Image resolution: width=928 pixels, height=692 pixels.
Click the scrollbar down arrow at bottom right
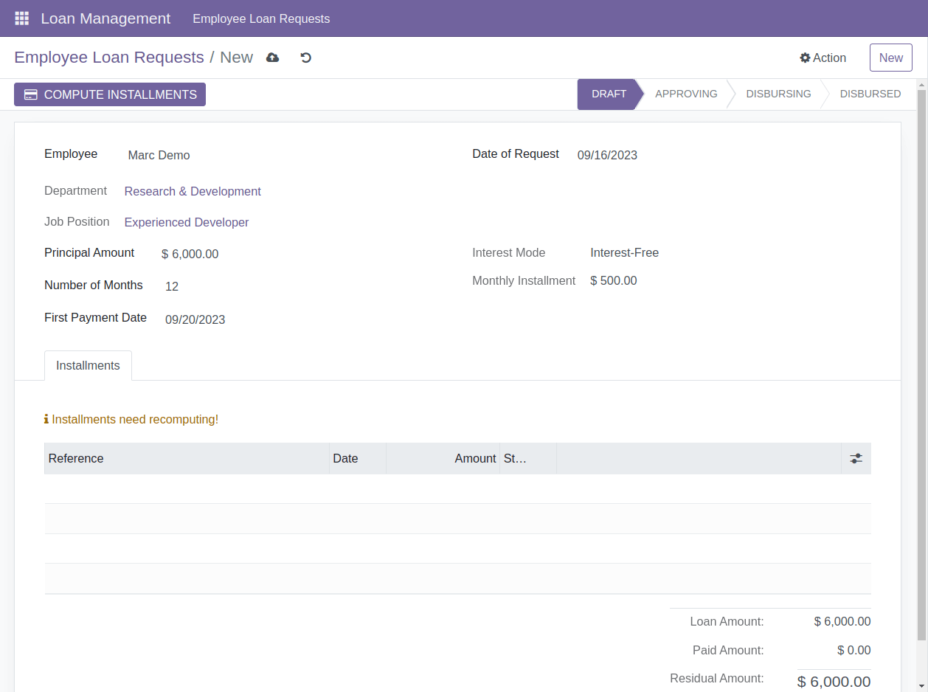click(x=922, y=685)
